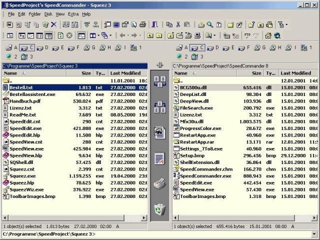Viewport: 320px width, 240px height.
Task: Click the back arrow navigation icon
Action: coord(122,35)
